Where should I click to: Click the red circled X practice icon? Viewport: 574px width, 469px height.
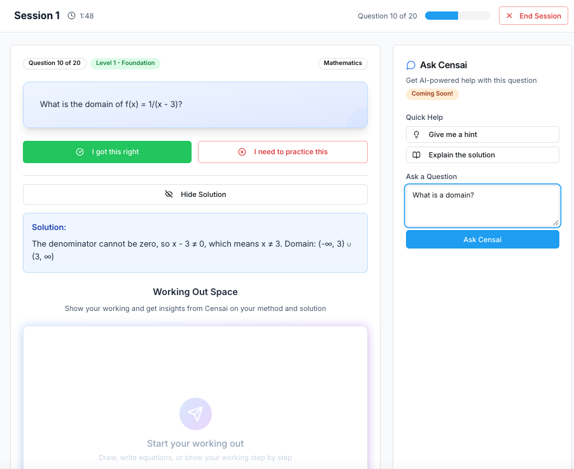tap(242, 152)
